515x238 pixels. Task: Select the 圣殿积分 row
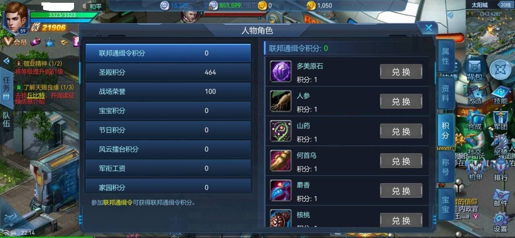point(168,72)
